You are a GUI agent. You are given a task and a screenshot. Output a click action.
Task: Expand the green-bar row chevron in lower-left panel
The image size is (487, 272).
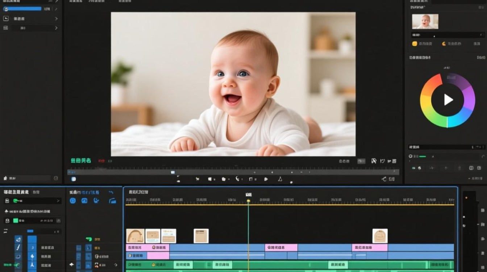58,201
